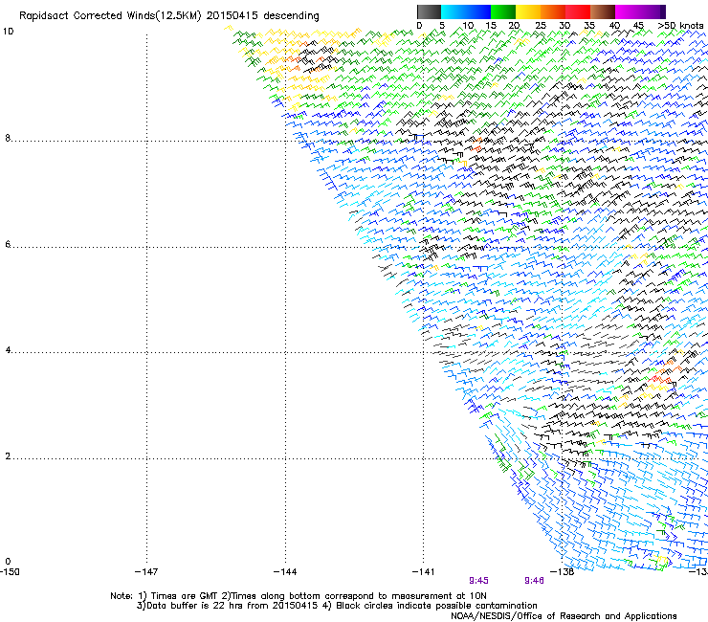The width and height of the screenshot is (708, 622).
Task: Click the longitude label '-138'
Action: click(x=563, y=572)
